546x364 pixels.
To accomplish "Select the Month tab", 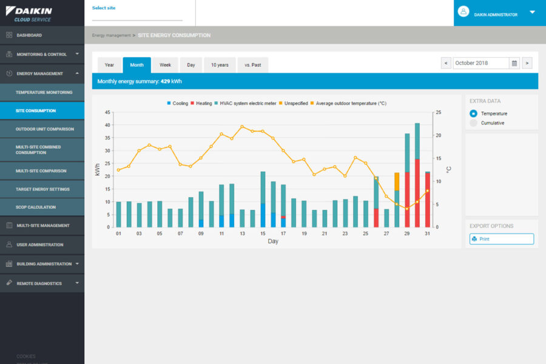I will click(137, 65).
